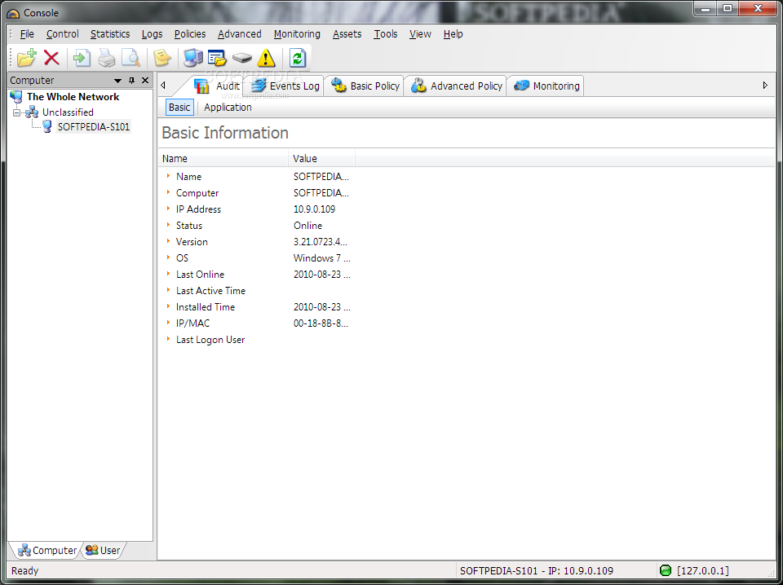Open the Computer panel dropdown arrow

tap(117, 81)
